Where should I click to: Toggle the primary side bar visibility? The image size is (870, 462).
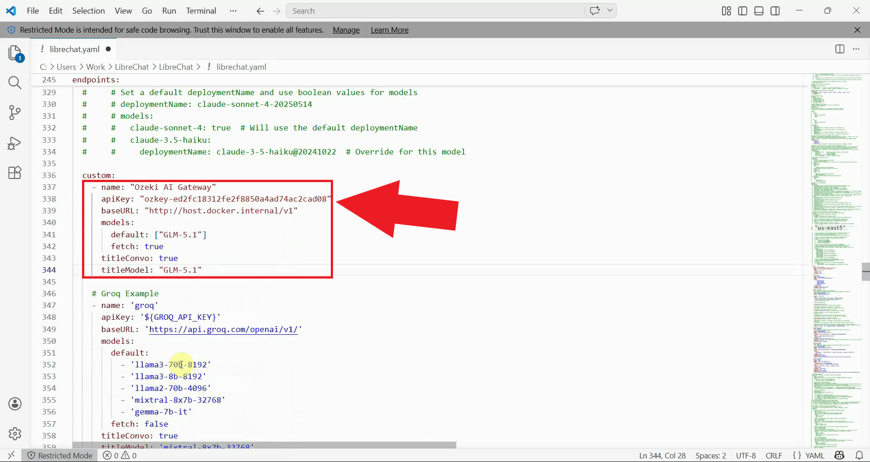click(743, 10)
